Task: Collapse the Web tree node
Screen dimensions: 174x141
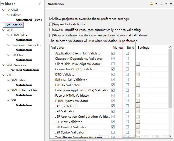Action: 3,30
